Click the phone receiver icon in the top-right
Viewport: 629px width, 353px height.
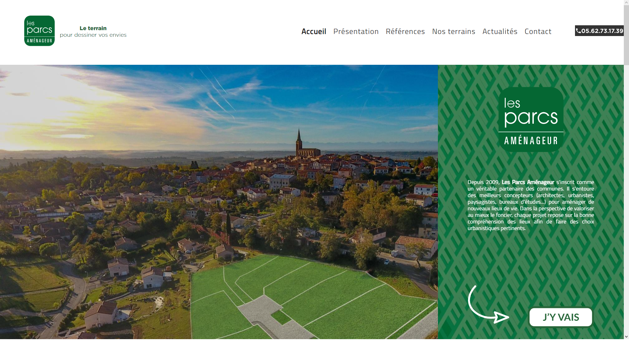pos(579,31)
